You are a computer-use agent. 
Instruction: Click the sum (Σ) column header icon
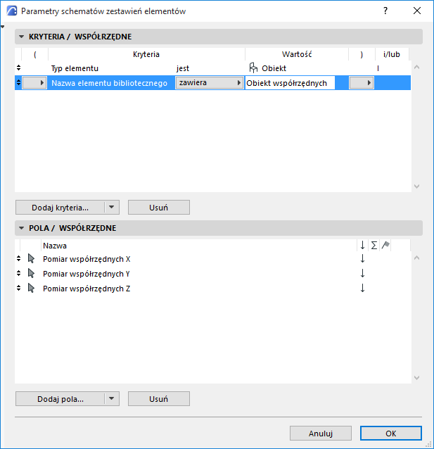(x=374, y=245)
